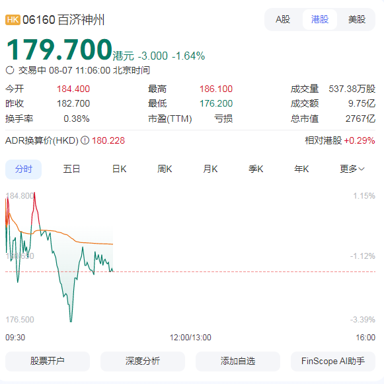This screenshot has width=384, height=384.
Task: Click the intraday chart lowest price trough
Action: click(x=71, y=321)
